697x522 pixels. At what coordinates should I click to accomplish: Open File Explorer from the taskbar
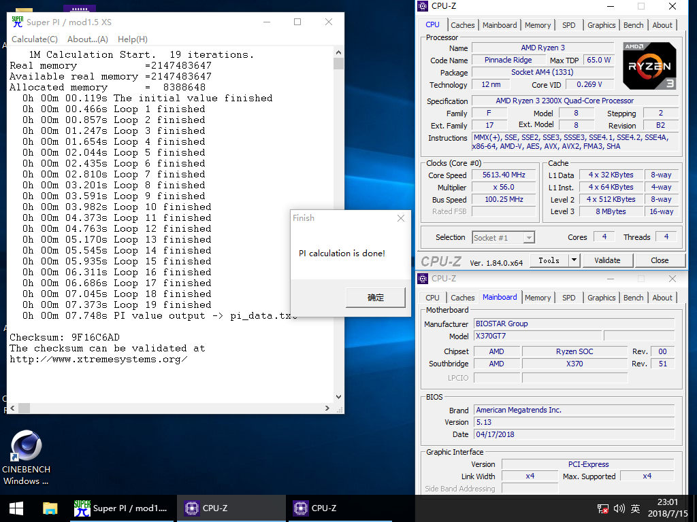coord(50,508)
